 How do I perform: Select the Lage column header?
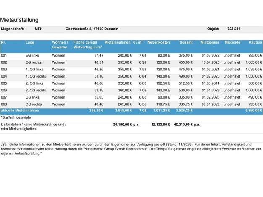click(30, 43)
